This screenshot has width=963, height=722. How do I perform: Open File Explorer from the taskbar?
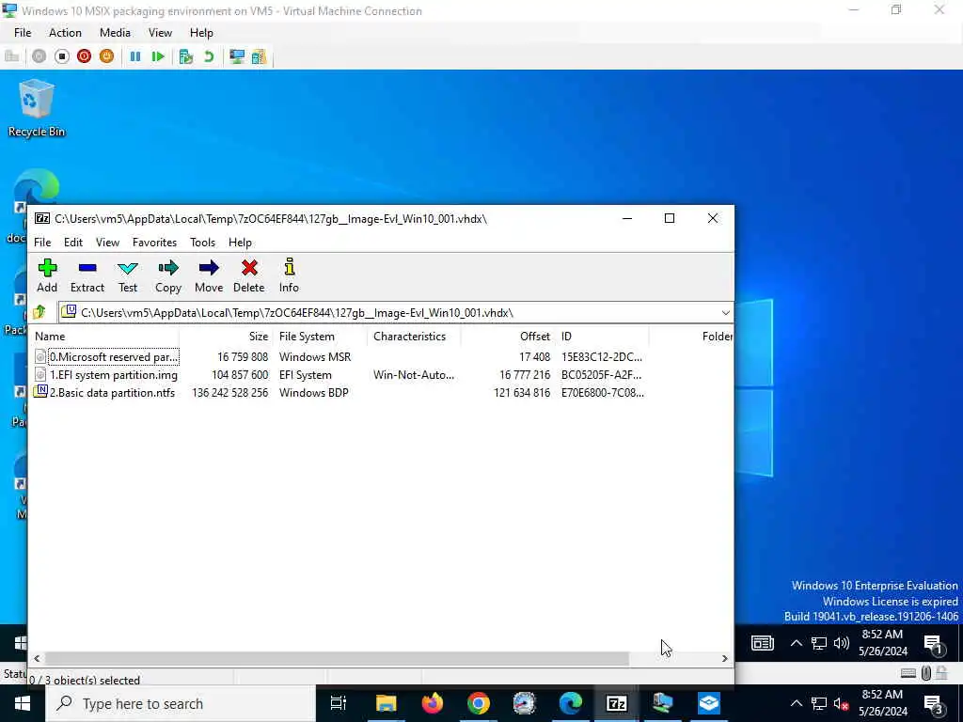(x=387, y=703)
